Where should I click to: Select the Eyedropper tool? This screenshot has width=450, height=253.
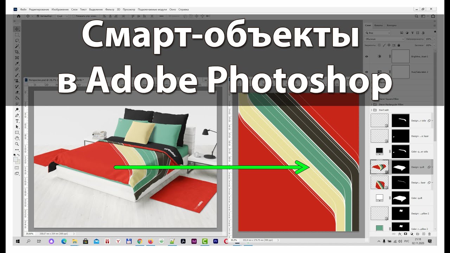pos(17,64)
